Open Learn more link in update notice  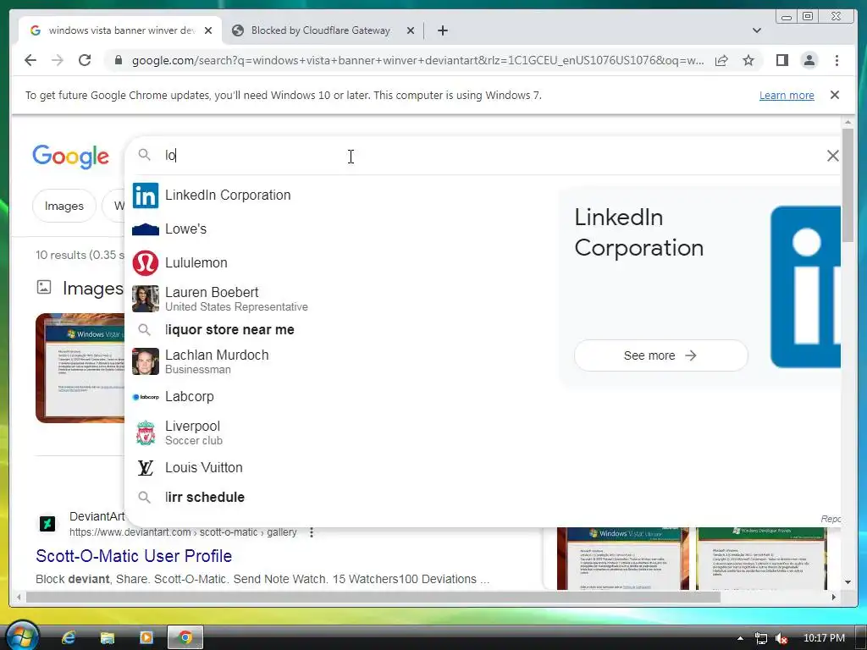[787, 95]
